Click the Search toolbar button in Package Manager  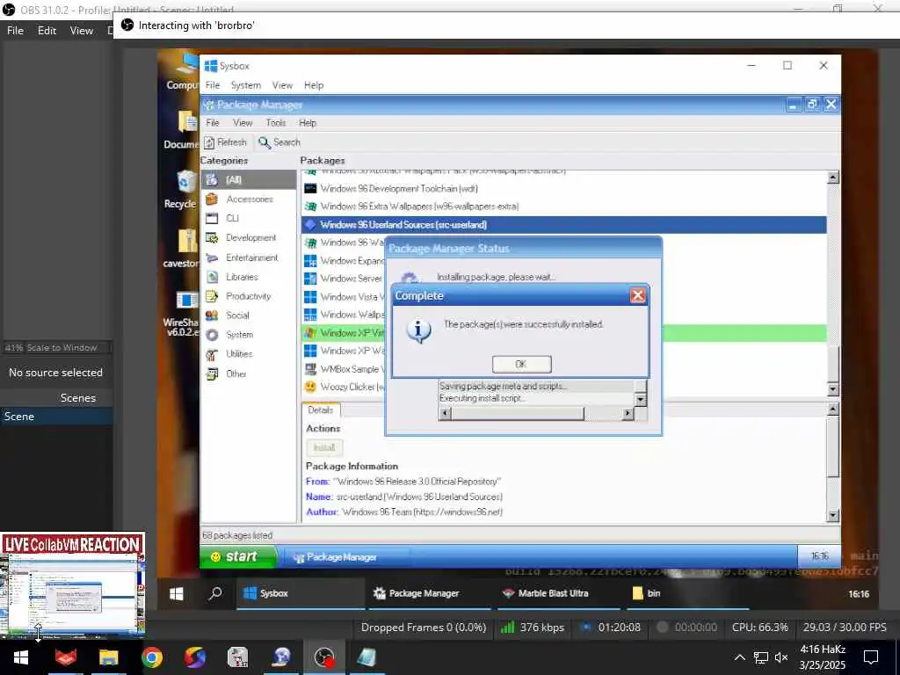(x=279, y=142)
